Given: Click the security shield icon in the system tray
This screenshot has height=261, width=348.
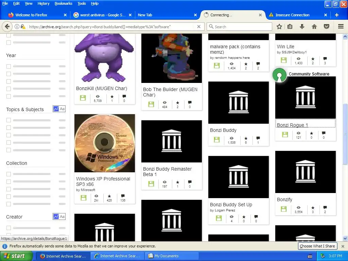Looking at the screenshot, I should click(323, 256).
